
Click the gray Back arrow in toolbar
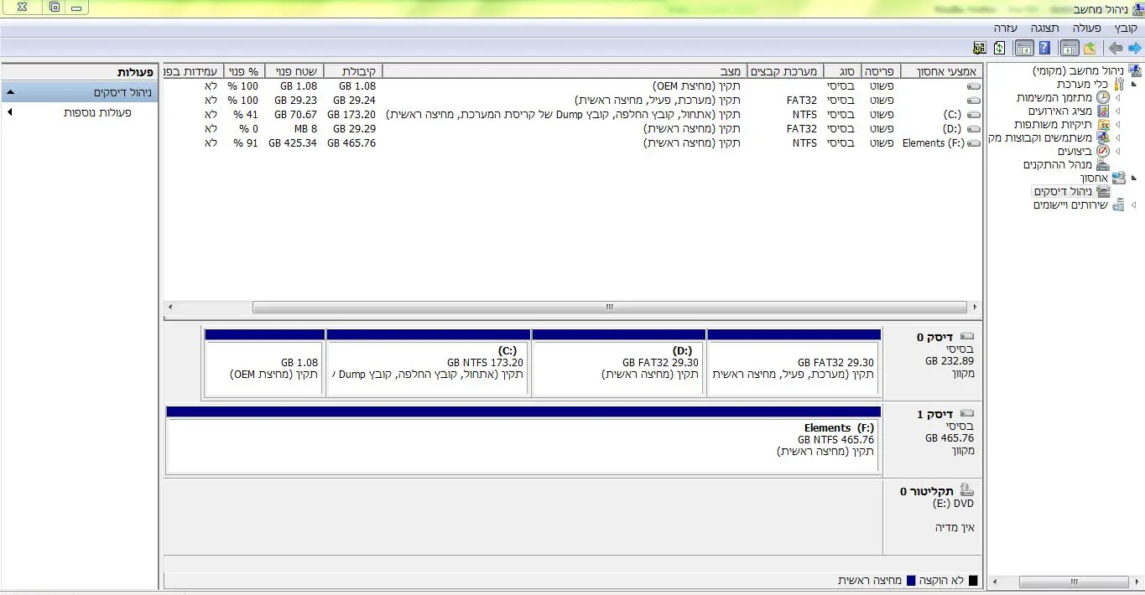(x=1115, y=49)
